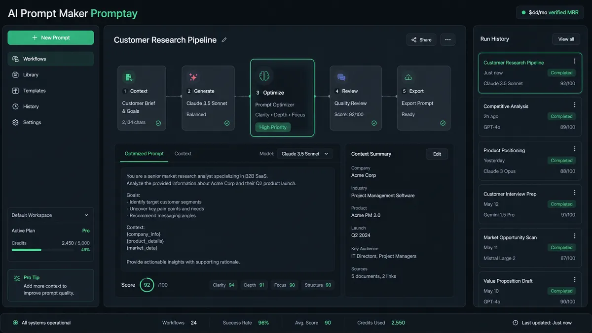Click the score ring showing 92
Screen dimensions: 592x333
pos(147,285)
